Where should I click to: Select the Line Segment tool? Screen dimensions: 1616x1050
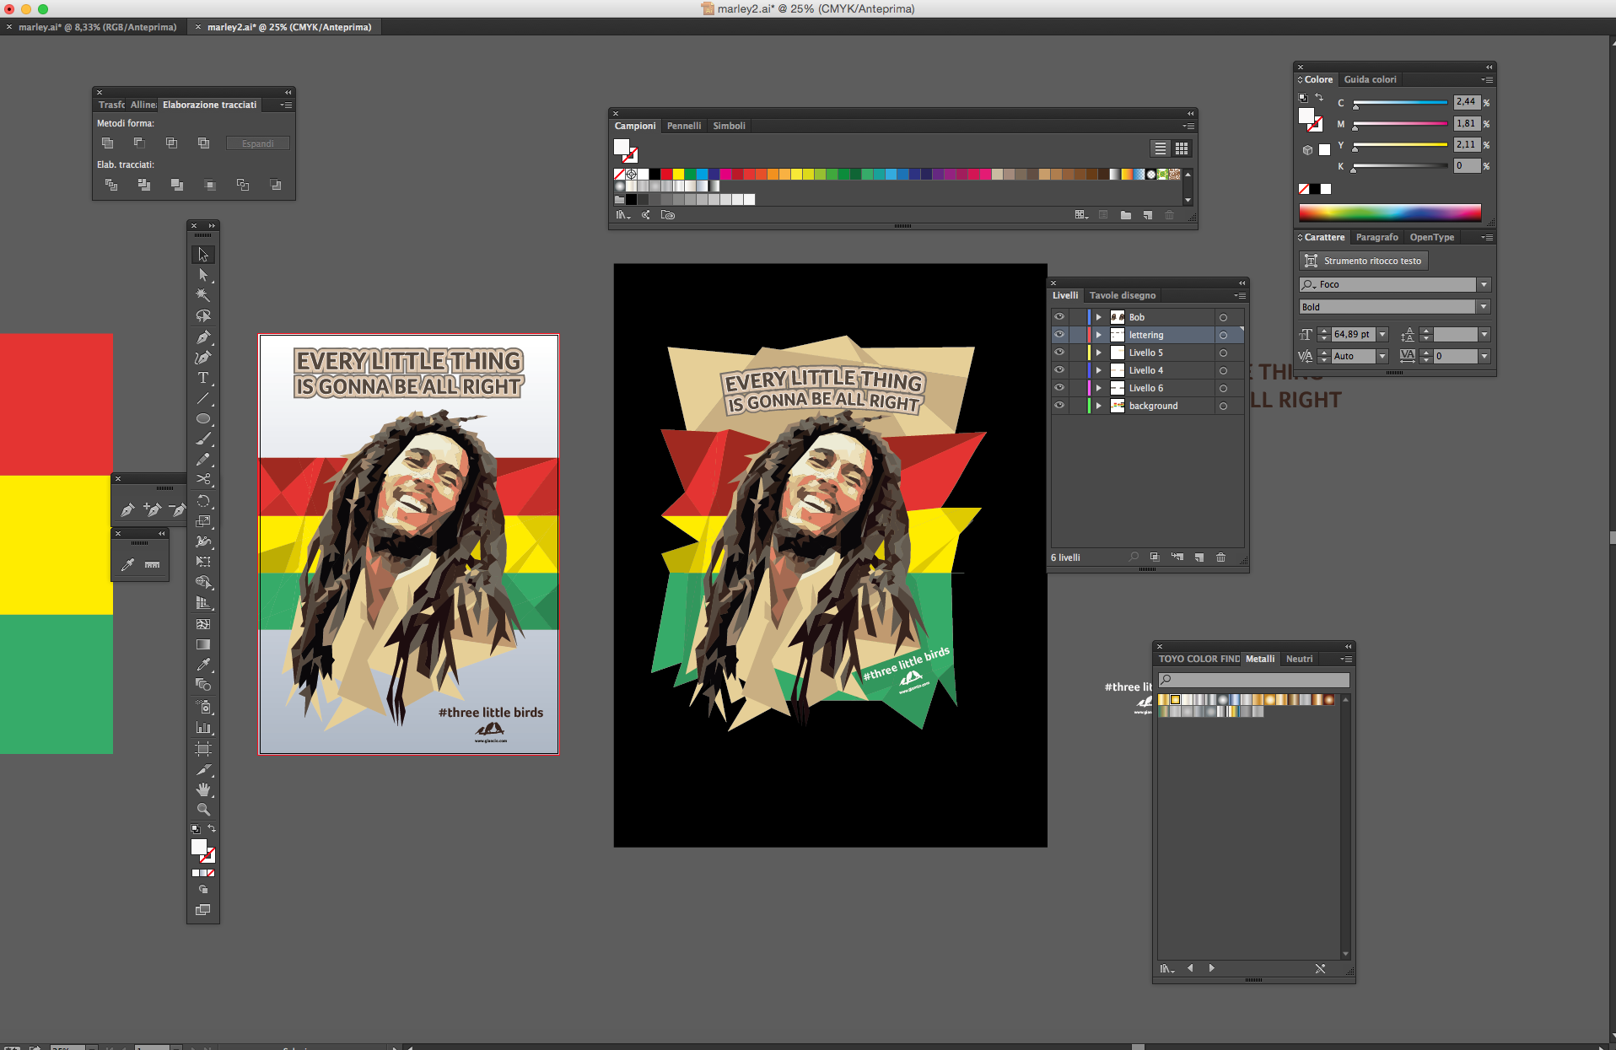pos(203,398)
